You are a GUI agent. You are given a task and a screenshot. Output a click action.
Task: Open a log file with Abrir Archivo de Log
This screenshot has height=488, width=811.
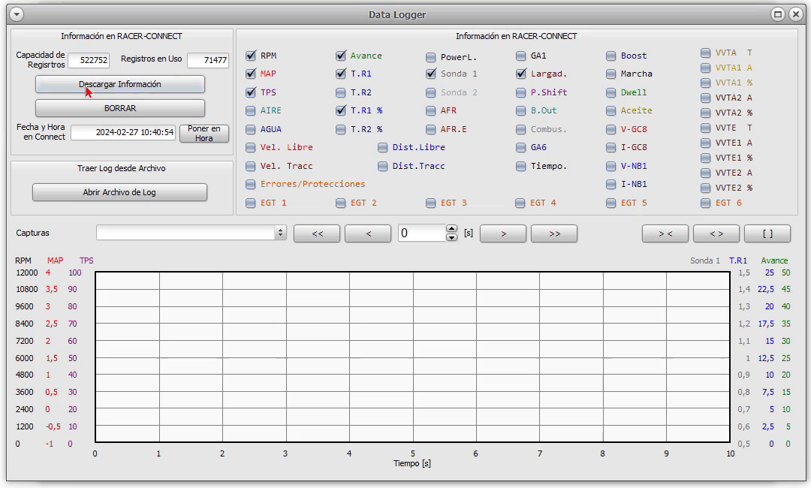click(119, 192)
